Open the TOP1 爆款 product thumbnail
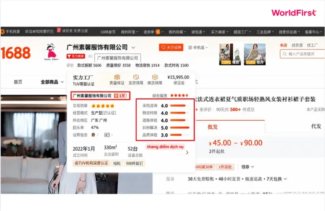 click(x=230, y=54)
